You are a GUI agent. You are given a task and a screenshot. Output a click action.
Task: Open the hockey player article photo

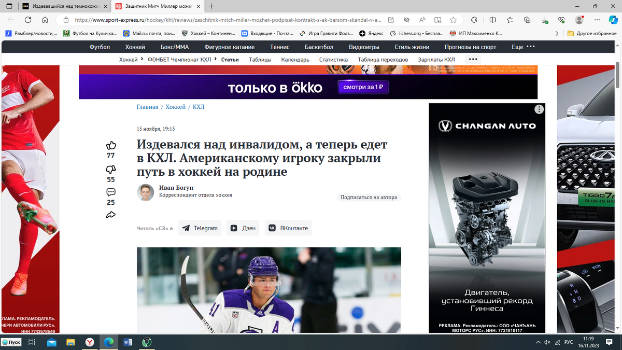268,290
